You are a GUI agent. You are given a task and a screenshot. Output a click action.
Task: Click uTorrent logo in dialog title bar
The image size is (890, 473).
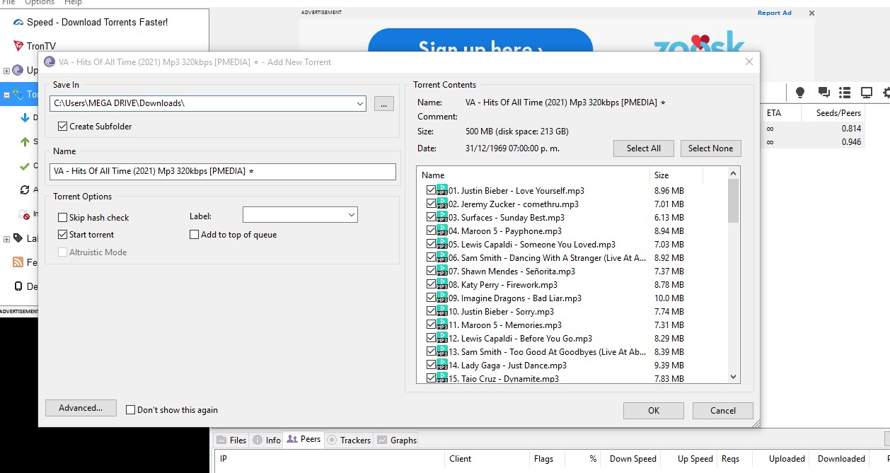coord(50,62)
